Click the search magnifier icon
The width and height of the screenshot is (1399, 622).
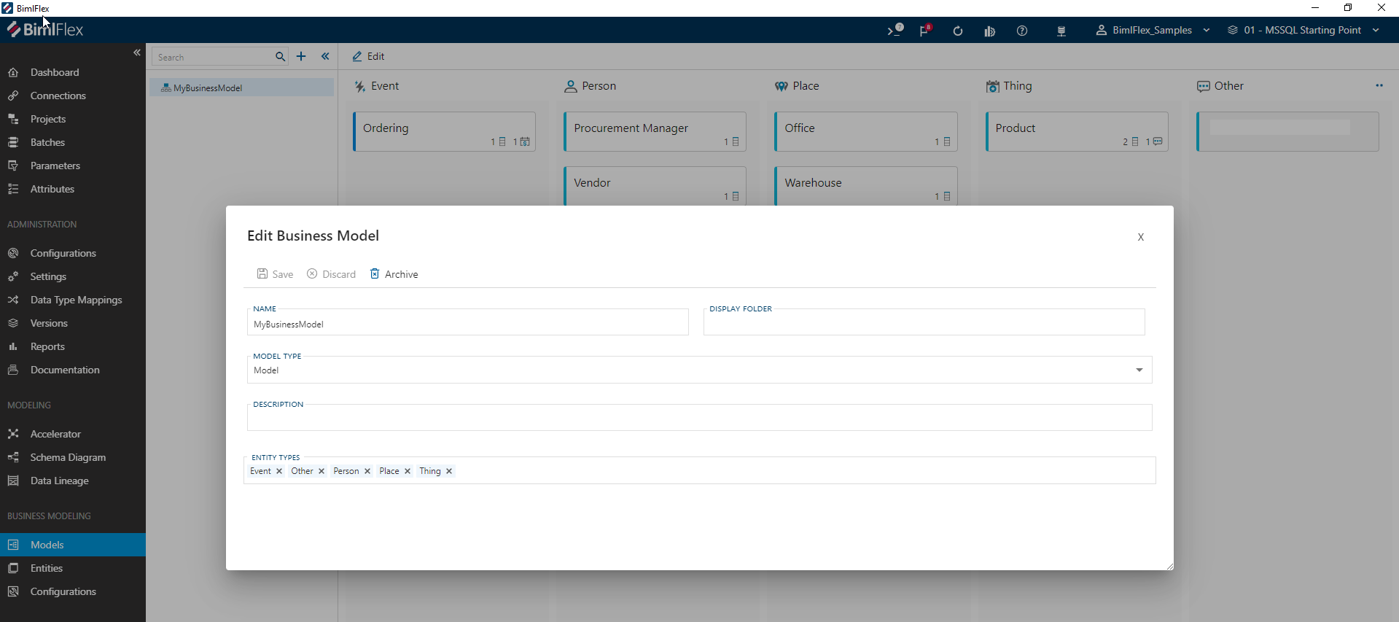pos(280,57)
